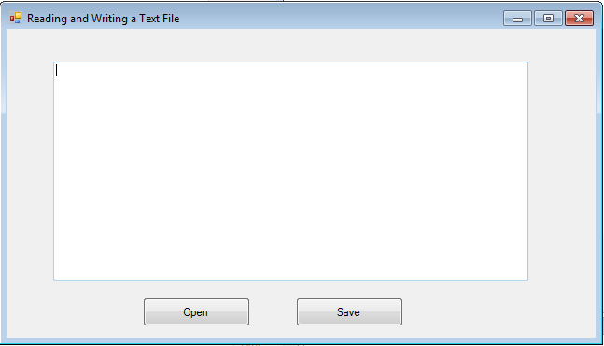Minimize the Reading and Writing window
The height and width of the screenshot is (346, 604).
(x=517, y=19)
